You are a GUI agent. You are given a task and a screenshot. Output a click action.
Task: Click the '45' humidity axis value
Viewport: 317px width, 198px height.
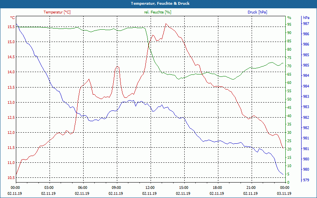(x=289, y=108)
